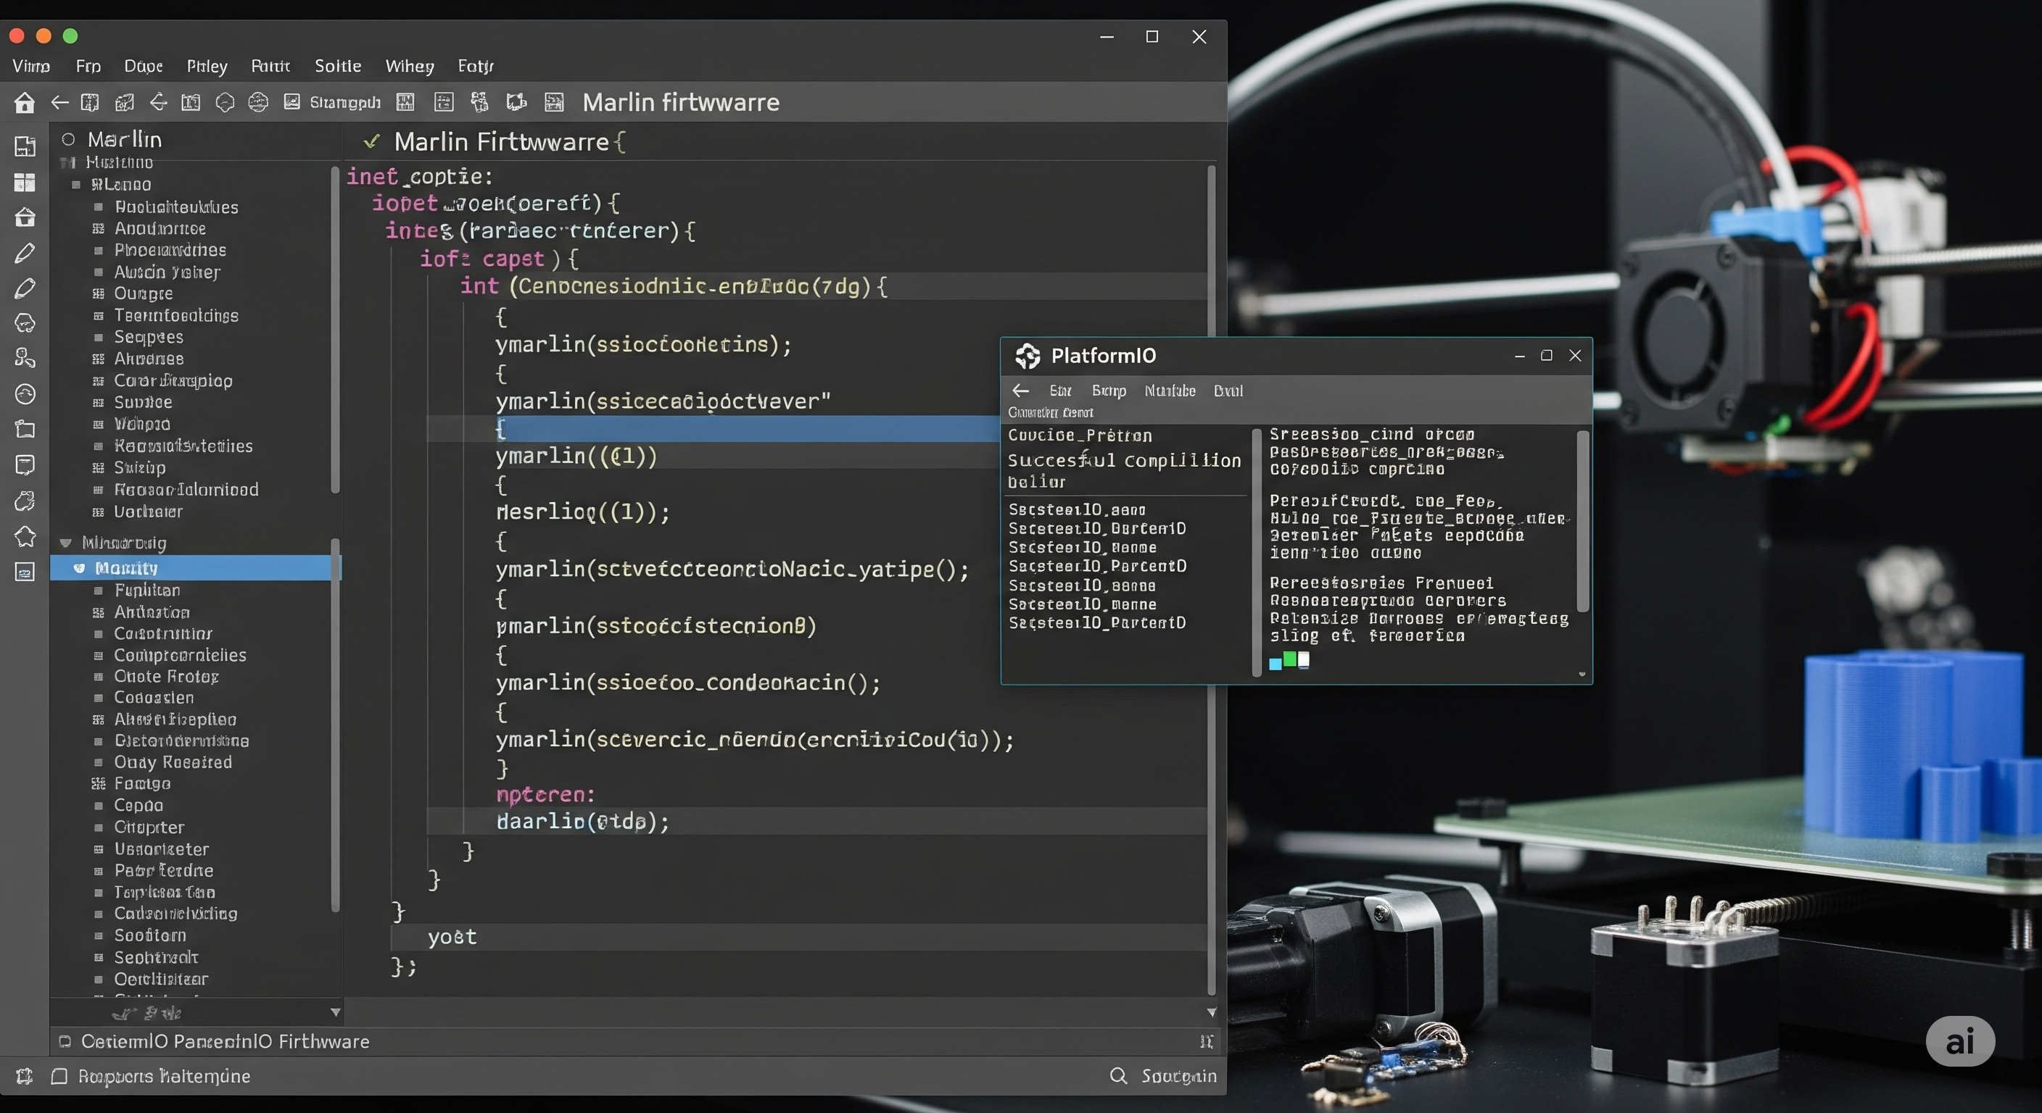
Task: Select the Paor Terdne tree item
Action: pyautogui.click(x=163, y=870)
